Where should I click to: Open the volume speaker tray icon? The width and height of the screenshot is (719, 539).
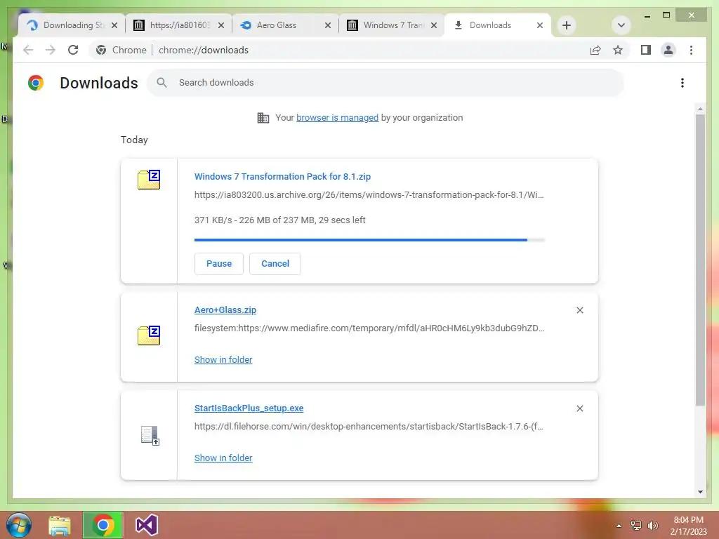click(652, 526)
